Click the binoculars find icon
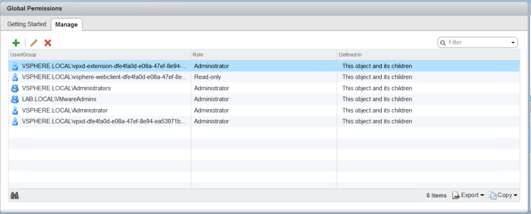This screenshot has width=531, height=214. (x=14, y=195)
